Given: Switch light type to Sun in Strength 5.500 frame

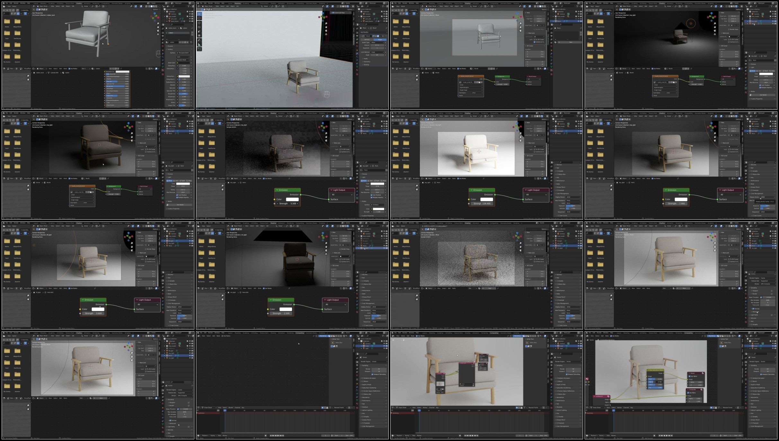Looking at the screenshot, I should tap(370, 181).
